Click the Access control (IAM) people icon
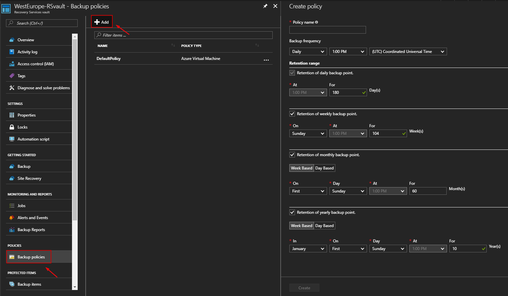 click(12, 64)
